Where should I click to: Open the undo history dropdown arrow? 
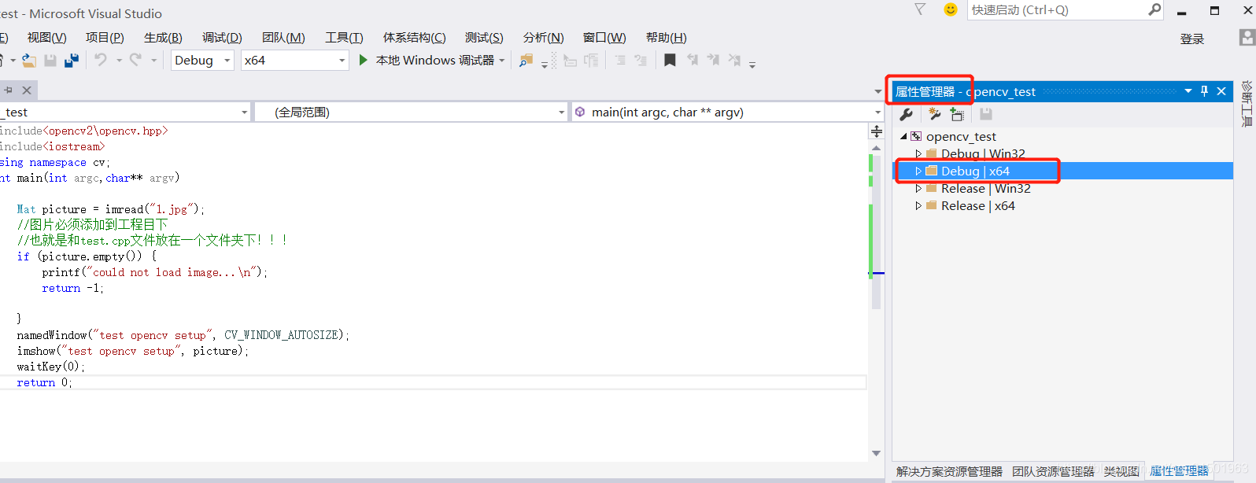click(x=119, y=61)
